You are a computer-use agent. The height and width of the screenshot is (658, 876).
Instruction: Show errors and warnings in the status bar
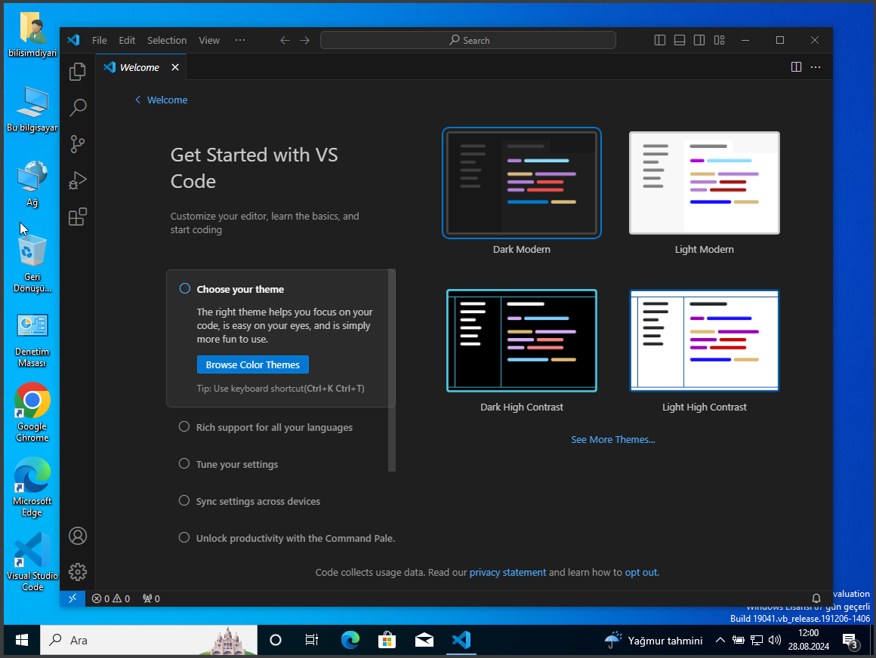coord(110,598)
